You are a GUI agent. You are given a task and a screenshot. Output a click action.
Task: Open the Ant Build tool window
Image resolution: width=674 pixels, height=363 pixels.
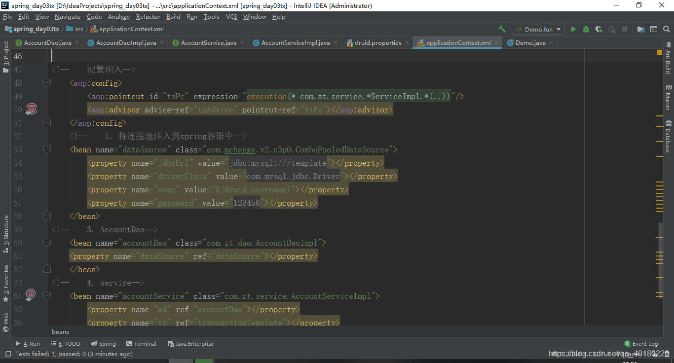click(x=669, y=57)
